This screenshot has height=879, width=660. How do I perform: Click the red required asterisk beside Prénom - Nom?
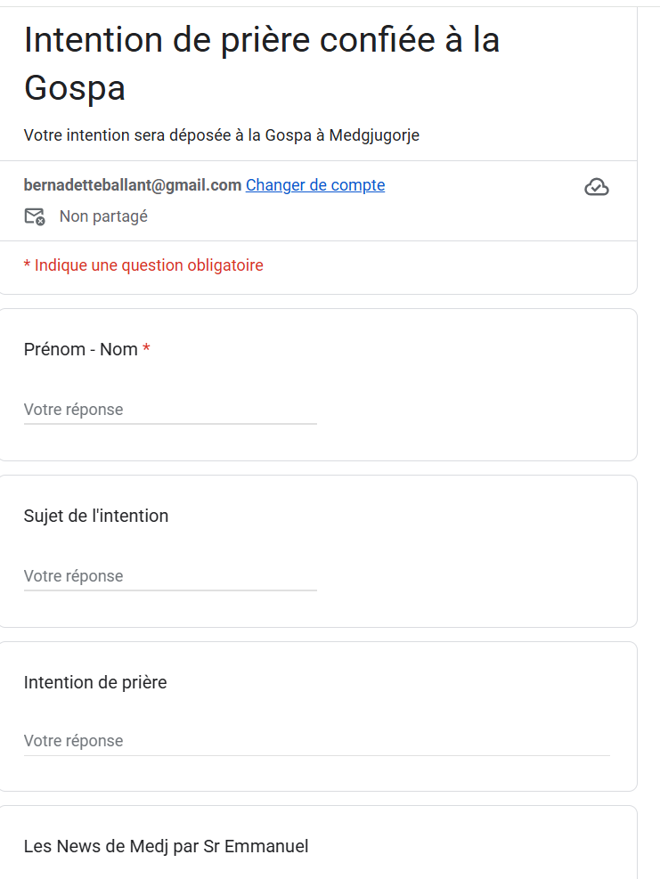[x=146, y=349]
